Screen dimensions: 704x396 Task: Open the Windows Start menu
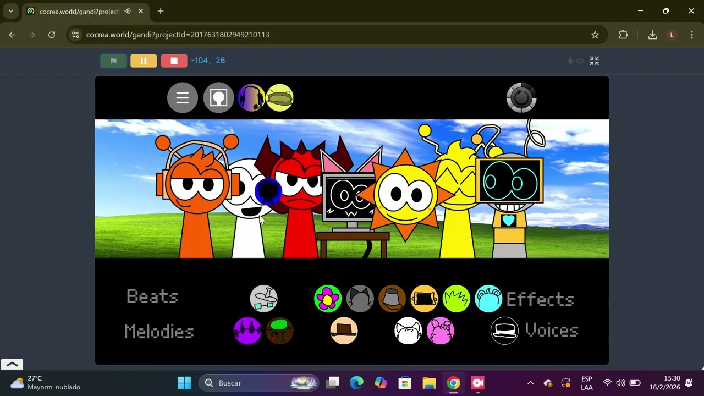click(185, 383)
